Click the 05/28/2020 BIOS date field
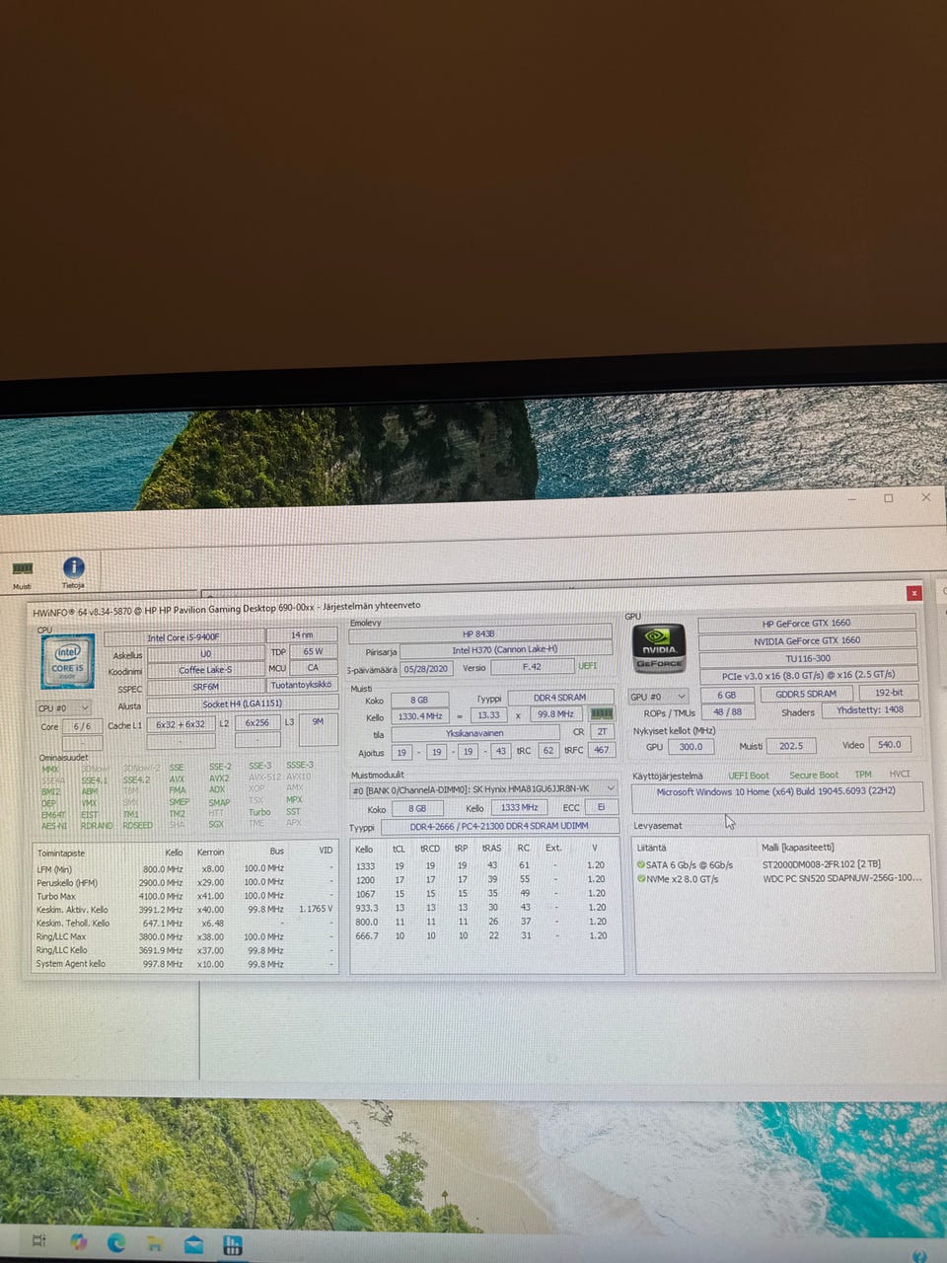The width and height of the screenshot is (947, 1263). [x=426, y=668]
